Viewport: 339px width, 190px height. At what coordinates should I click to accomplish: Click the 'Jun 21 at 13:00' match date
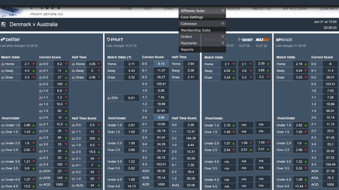(x=325, y=22)
